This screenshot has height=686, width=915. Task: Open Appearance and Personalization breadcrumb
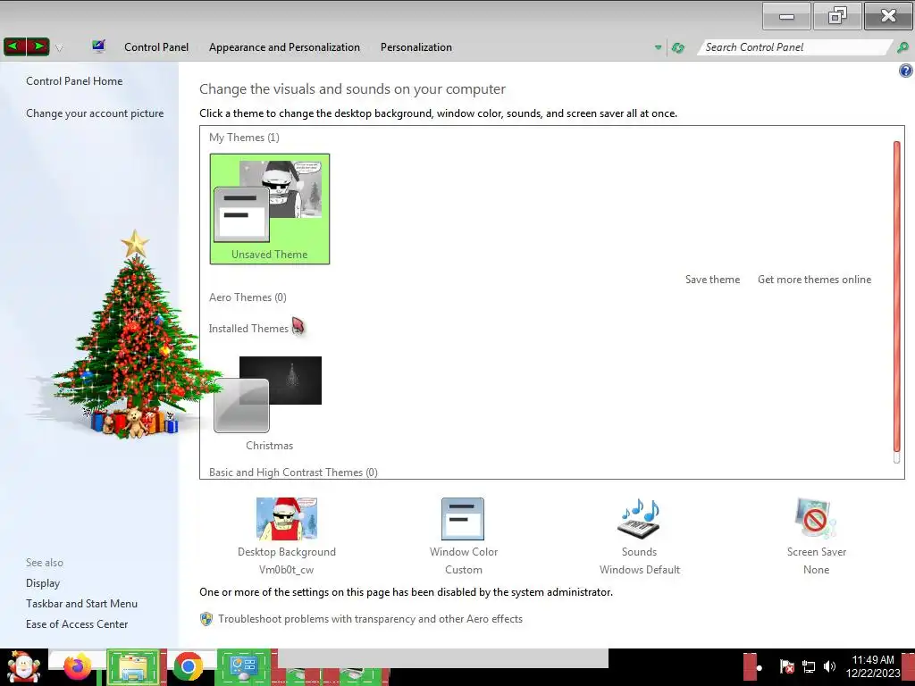click(x=284, y=47)
